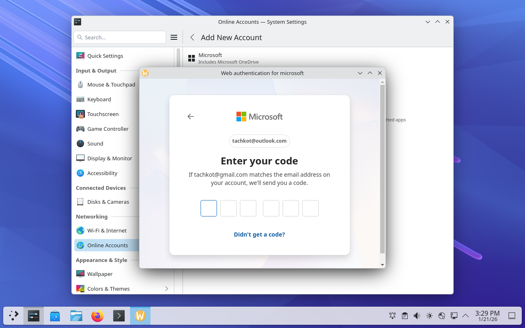The height and width of the screenshot is (328, 525).
Task: Select Mouse & Touchpad in sidebar
Action: coord(111,84)
